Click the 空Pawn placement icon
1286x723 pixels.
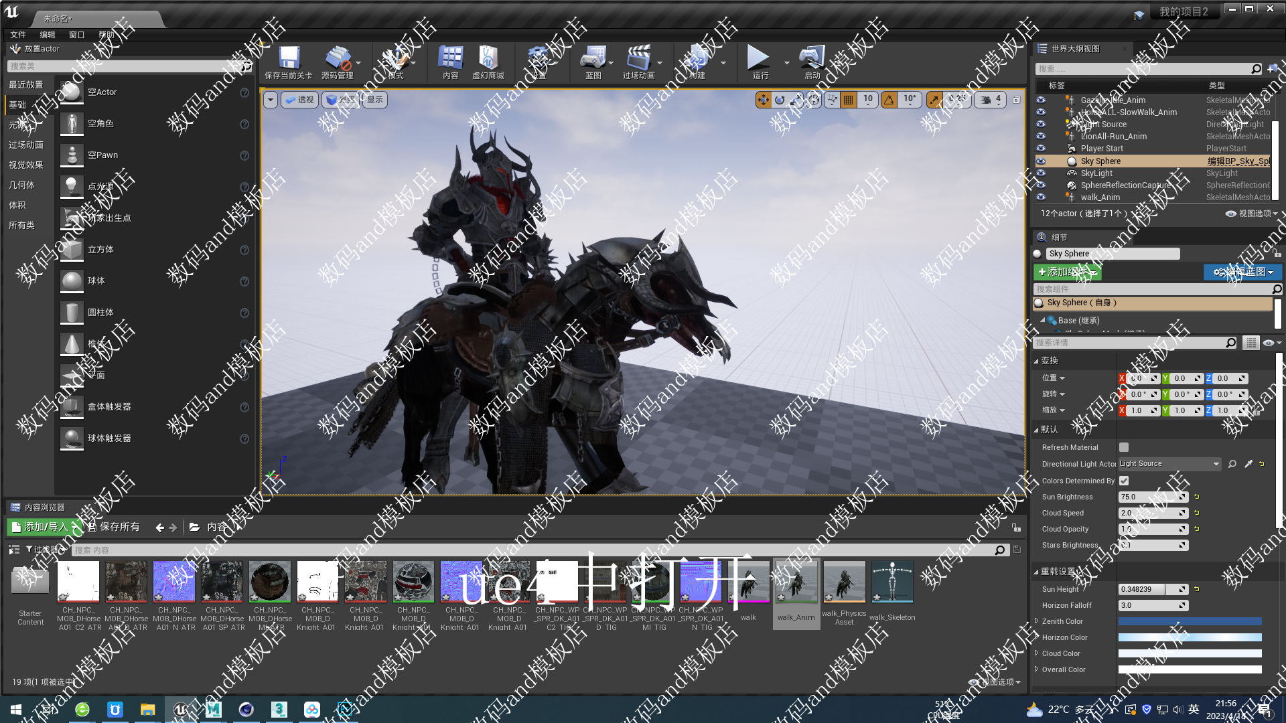(72, 155)
